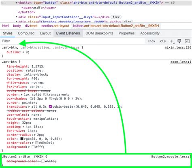This screenshot has height=168, width=192.
Task: Select the closing </button> tag row
Action: pos(27,12)
